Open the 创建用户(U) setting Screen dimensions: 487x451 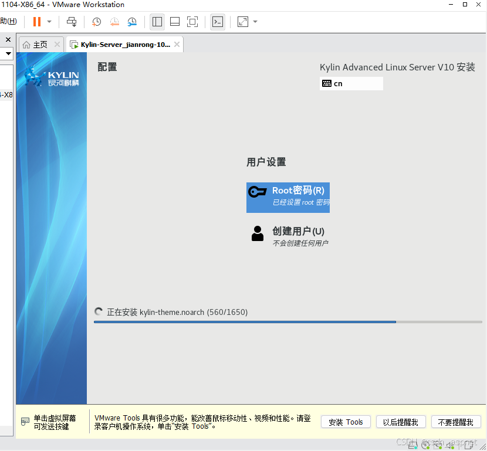pos(288,236)
